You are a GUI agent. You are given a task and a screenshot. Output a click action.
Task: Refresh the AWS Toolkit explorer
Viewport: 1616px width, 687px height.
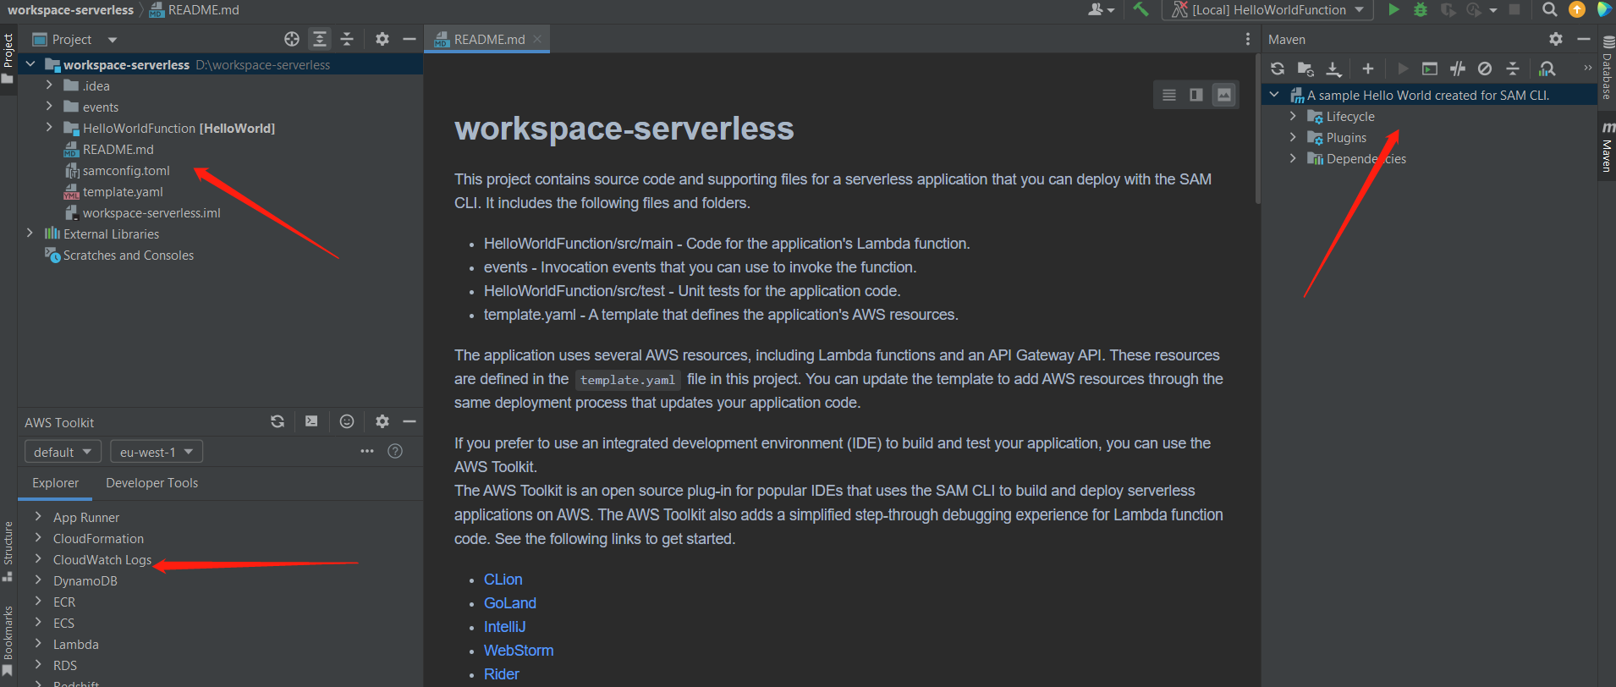coord(278,421)
